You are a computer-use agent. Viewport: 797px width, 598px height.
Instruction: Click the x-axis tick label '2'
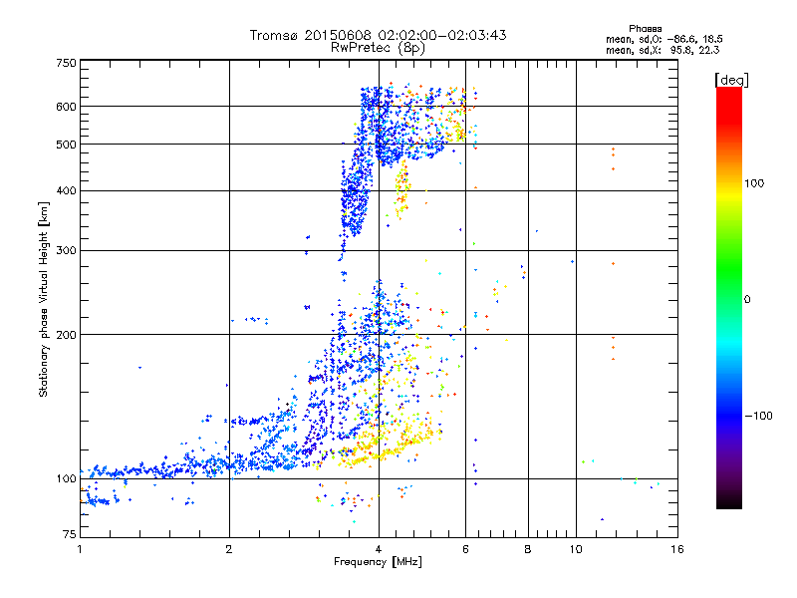229,549
